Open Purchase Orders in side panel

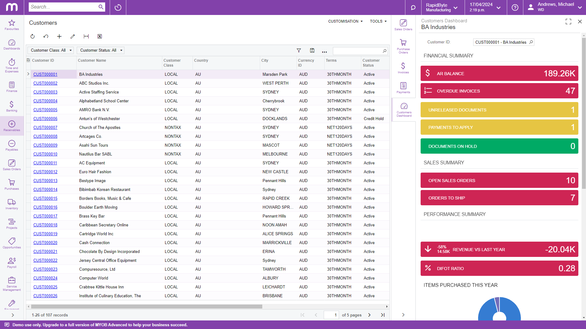pos(403,46)
